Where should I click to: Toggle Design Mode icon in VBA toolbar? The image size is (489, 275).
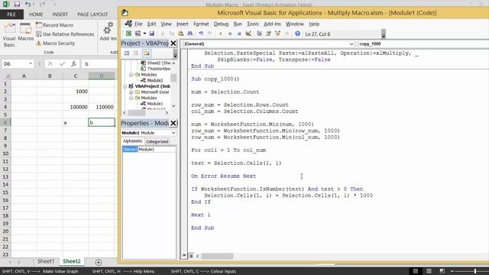tap(248, 34)
